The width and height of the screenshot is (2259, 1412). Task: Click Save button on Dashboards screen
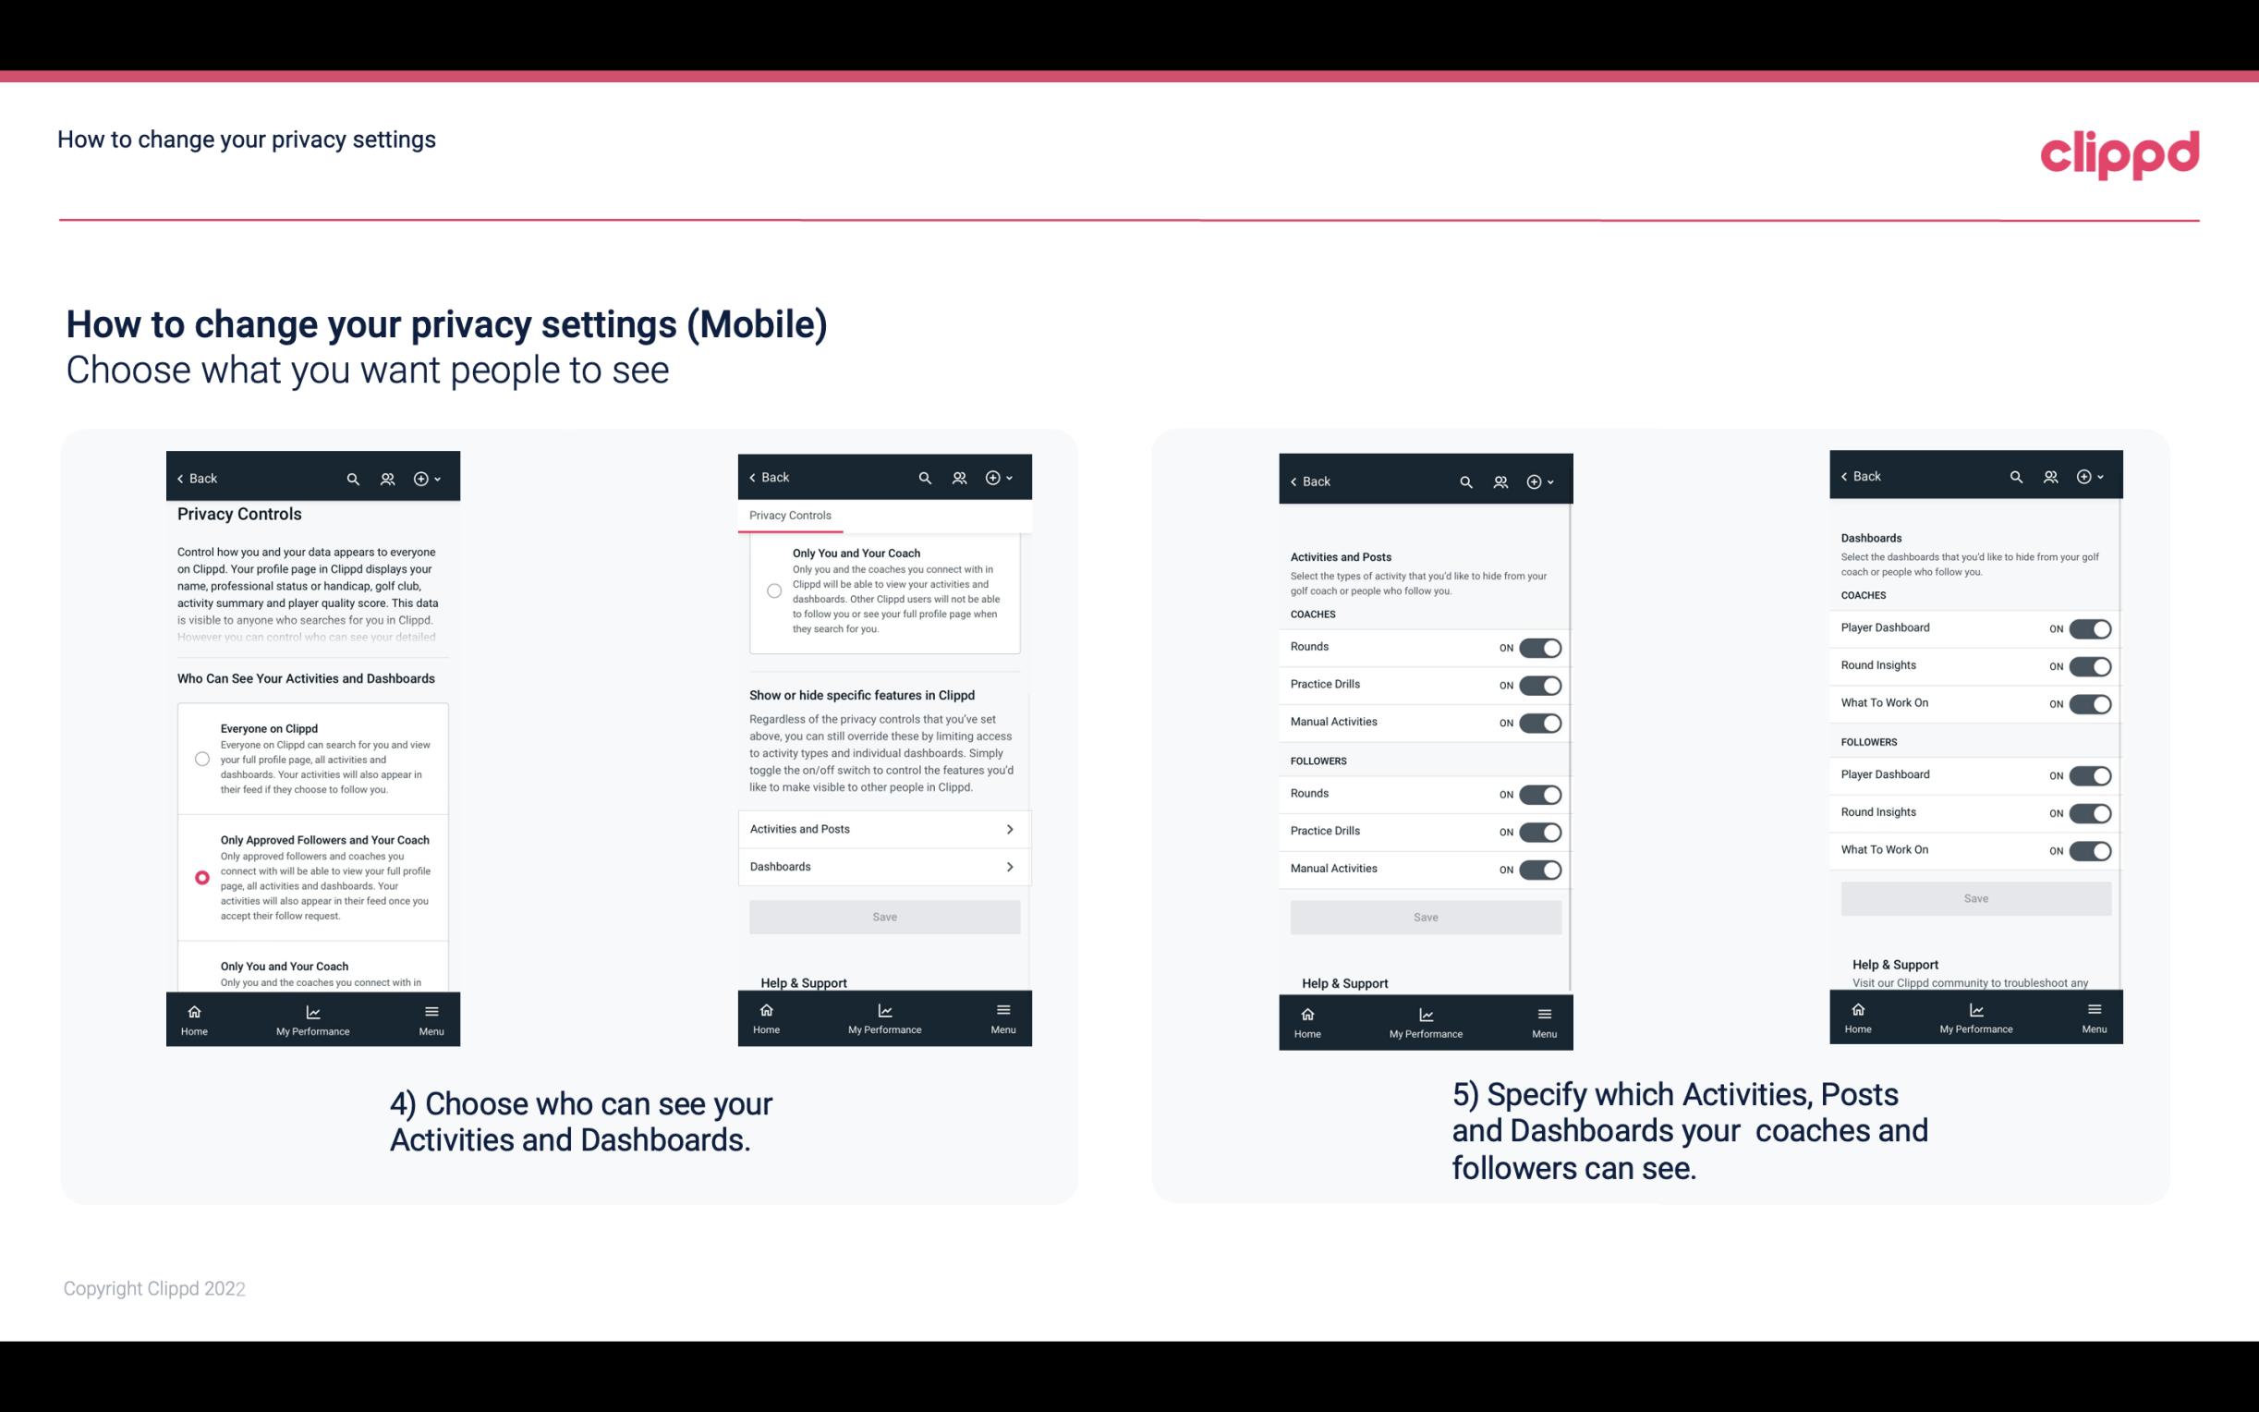pyautogui.click(x=1974, y=898)
